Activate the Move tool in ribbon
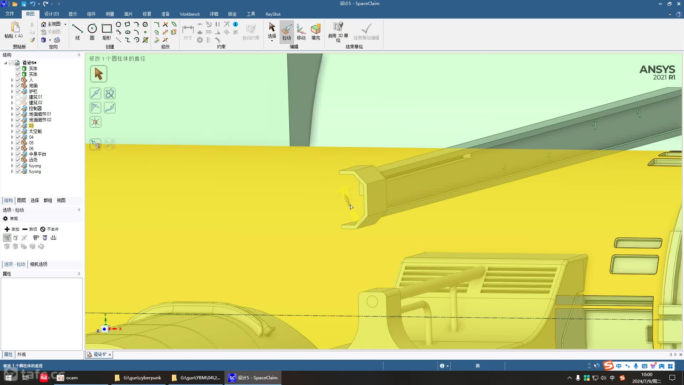The width and height of the screenshot is (684, 385). (301, 31)
